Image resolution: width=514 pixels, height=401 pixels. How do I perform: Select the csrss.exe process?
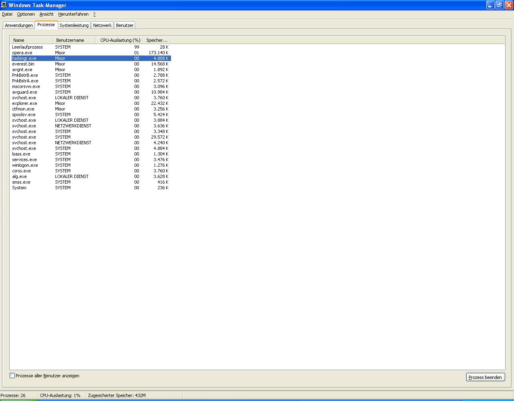(91, 171)
